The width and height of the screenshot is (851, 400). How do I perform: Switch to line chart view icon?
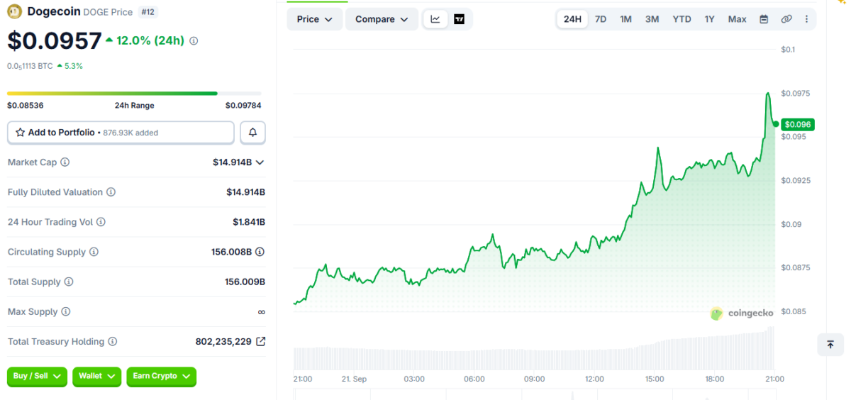(x=435, y=19)
